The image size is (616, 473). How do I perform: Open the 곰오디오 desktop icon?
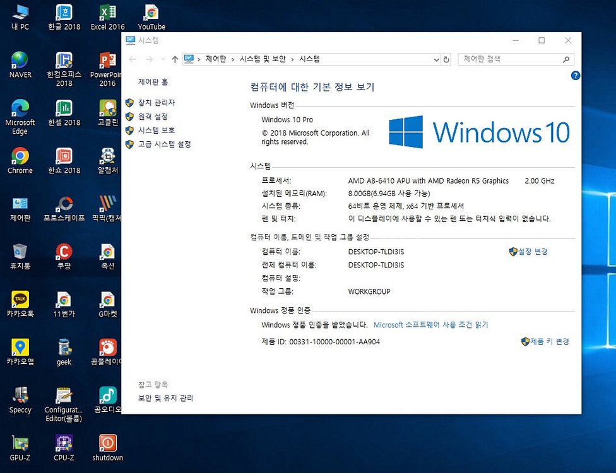coord(108,400)
